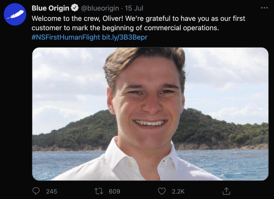Click the 2.2K likes count
This screenshot has width=274, height=199.
178,191
